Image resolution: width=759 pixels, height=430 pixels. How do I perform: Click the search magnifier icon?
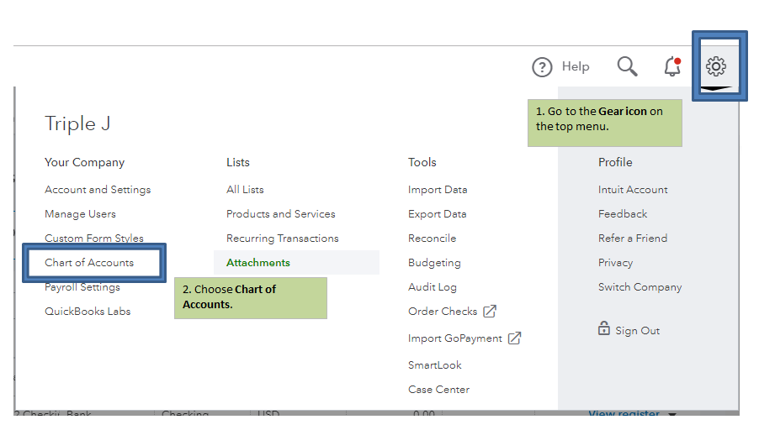[x=627, y=66]
